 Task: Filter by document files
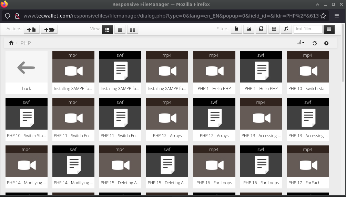pyautogui.click(x=236, y=29)
